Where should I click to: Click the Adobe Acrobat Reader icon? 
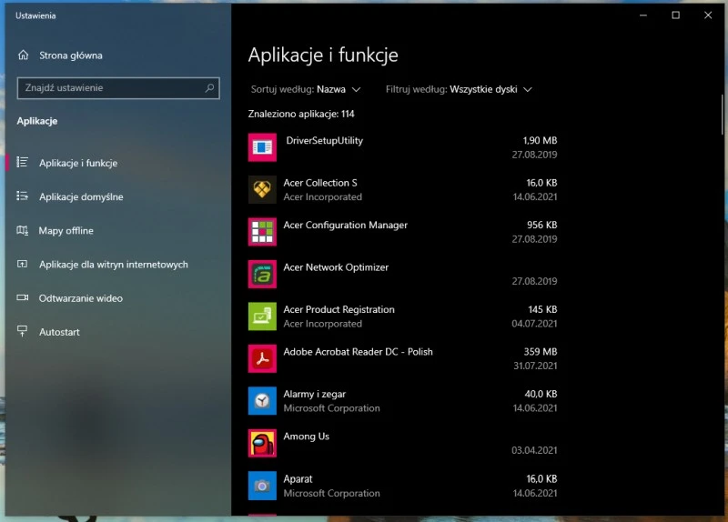click(262, 358)
